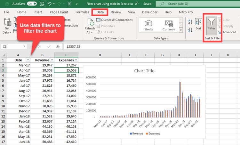Sort Z to A descending
Image resolution: width=240 pixels, height=145 pixels.
tap(190, 29)
